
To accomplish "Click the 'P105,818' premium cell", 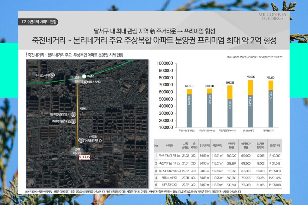I will (275, 185).
